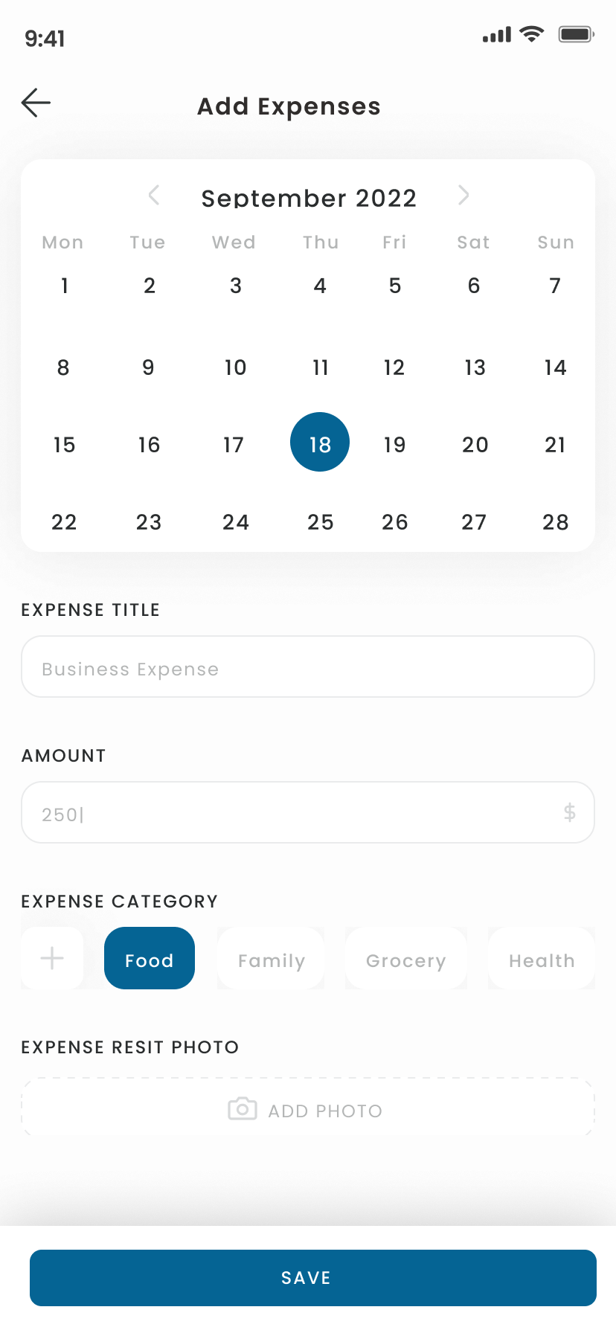Select the Family category chip
The width and height of the screenshot is (616, 1333).
[x=271, y=958]
